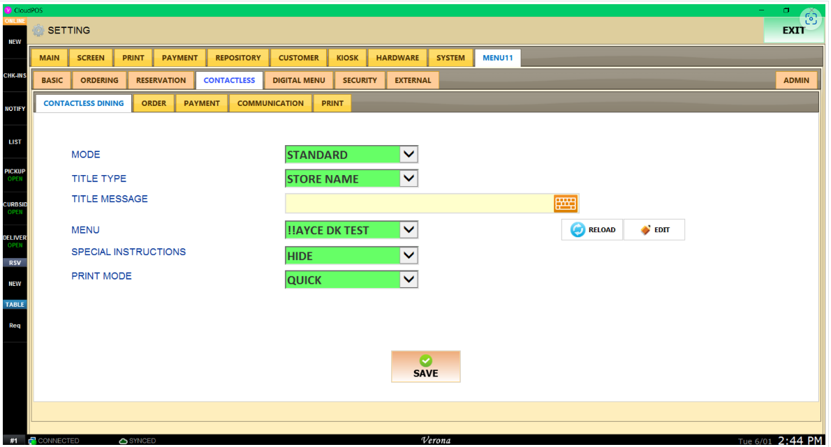The height and width of the screenshot is (447, 831).
Task: Click the ADMIN button
Action: pyautogui.click(x=796, y=80)
